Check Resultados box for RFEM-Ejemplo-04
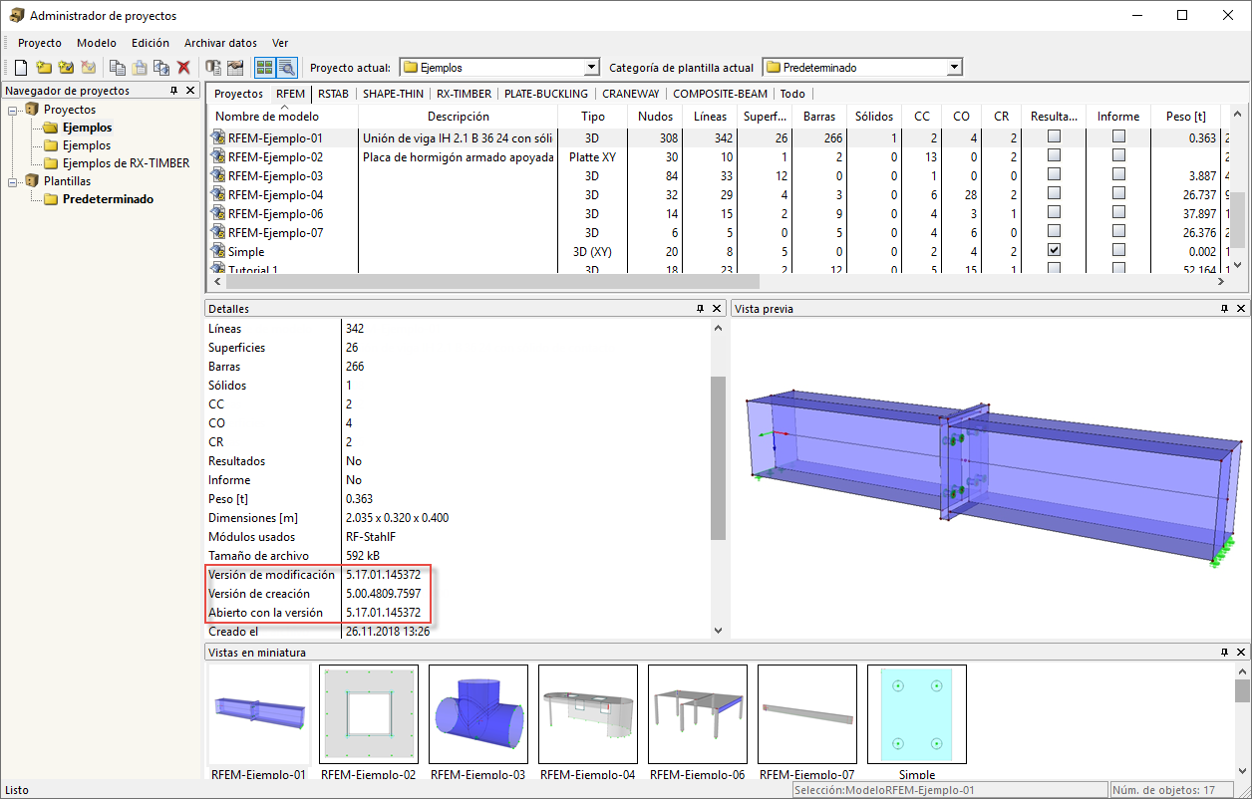The width and height of the screenshot is (1252, 799). tap(1054, 194)
